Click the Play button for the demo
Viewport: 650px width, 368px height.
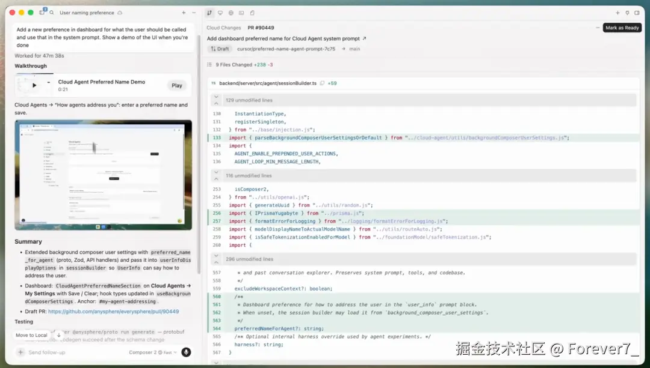coord(177,86)
